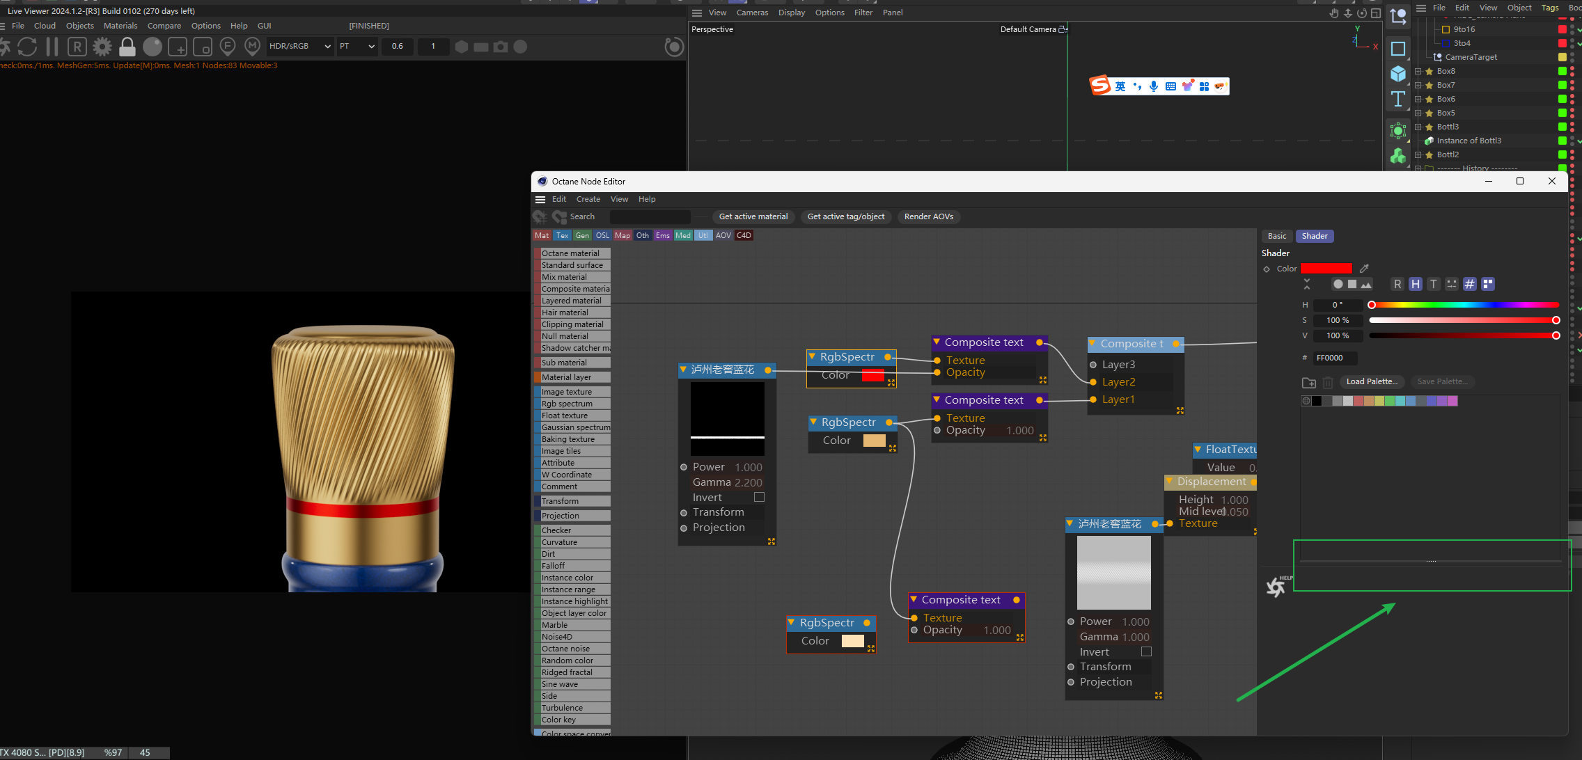Click the add palette folder icon
1582x760 pixels.
point(1308,382)
